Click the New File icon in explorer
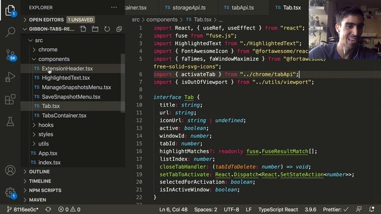381x214 pixels. pos(83,29)
